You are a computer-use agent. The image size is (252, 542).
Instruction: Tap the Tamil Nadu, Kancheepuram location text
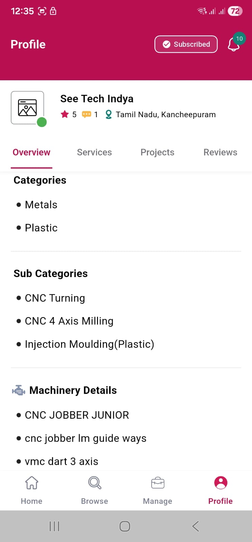tap(166, 114)
